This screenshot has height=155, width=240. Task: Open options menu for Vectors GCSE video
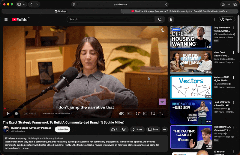234,77
